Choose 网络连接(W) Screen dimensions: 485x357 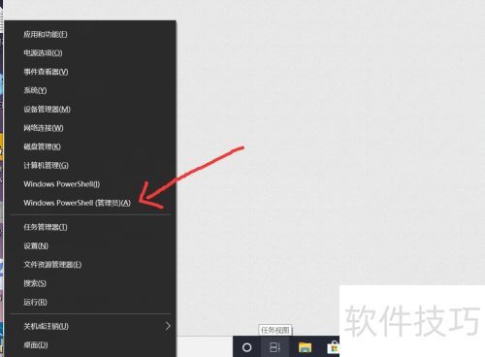(44, 128)
